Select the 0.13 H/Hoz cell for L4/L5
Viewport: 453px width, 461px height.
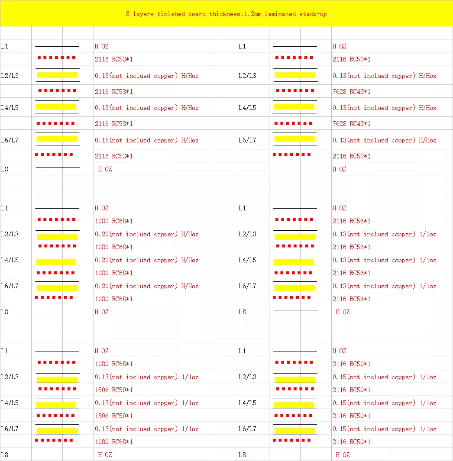(384, 108)
